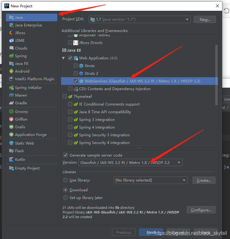This screenshot has height=239, width=230.
Task: Select the Gradle elephant icon
Action: pos(11,103)
